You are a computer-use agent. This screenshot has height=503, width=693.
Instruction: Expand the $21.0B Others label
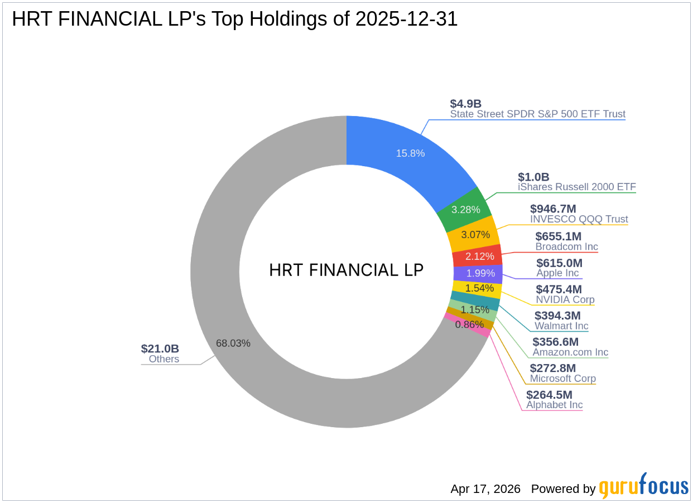point(160,354)
